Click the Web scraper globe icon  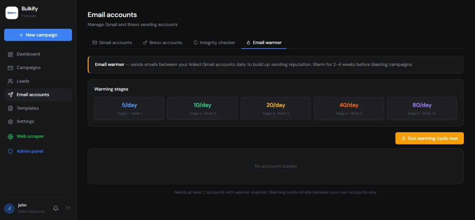(x=10, y=136)
